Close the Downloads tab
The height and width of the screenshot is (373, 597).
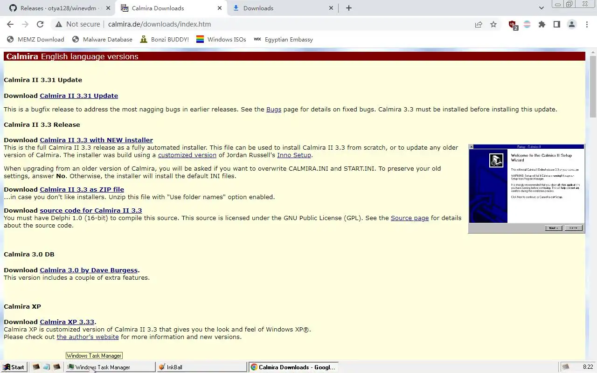pos(331,8)
